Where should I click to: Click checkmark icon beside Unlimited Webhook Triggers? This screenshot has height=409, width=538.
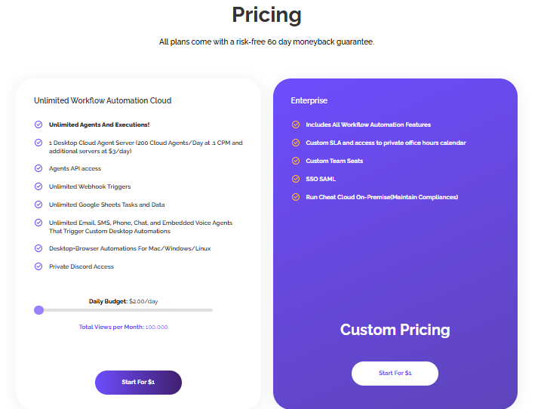(x=38, y=186)
